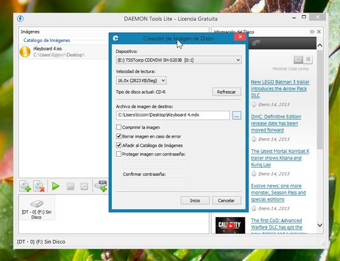Click the Inicio button

[x=195, y=201]
